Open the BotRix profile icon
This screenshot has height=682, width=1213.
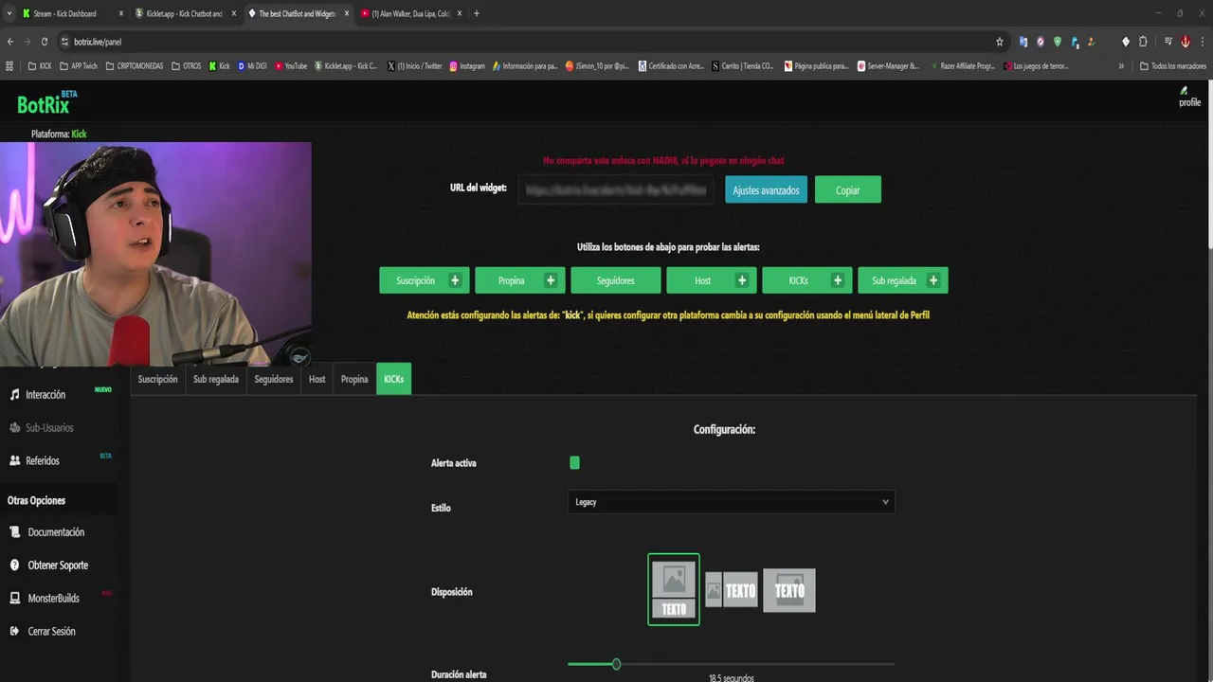tap(1189, 97)
